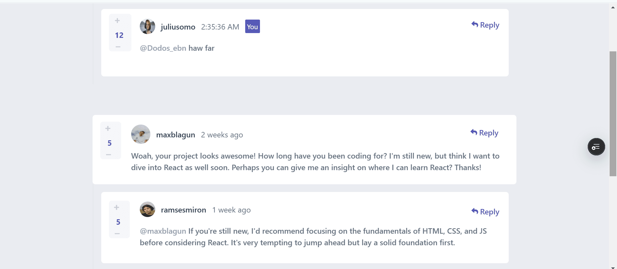The image size is (617, 269).
Task: Open ramsesmiron's avatar picture
Action: coord(148,209)
